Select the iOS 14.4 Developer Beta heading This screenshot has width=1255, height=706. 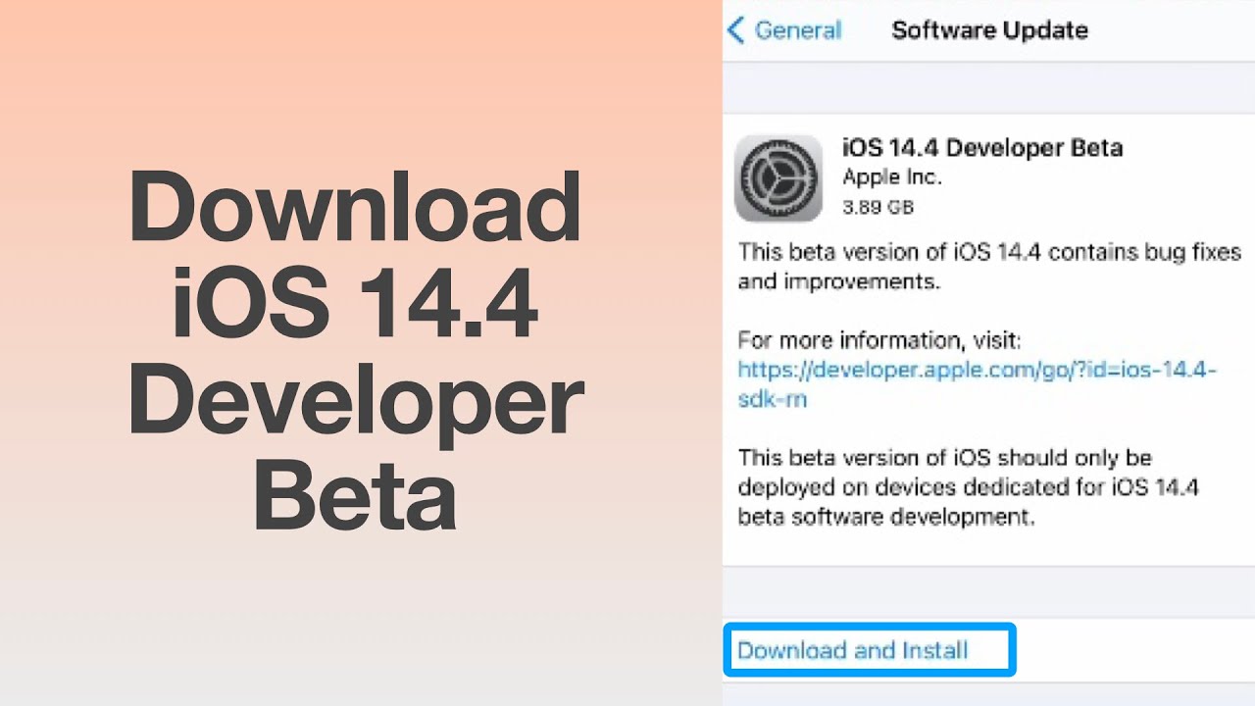tap(981, 148)
